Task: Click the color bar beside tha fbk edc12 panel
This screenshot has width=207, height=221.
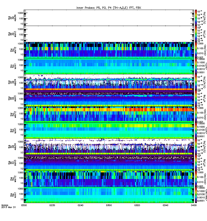Action: pos(196,50)
